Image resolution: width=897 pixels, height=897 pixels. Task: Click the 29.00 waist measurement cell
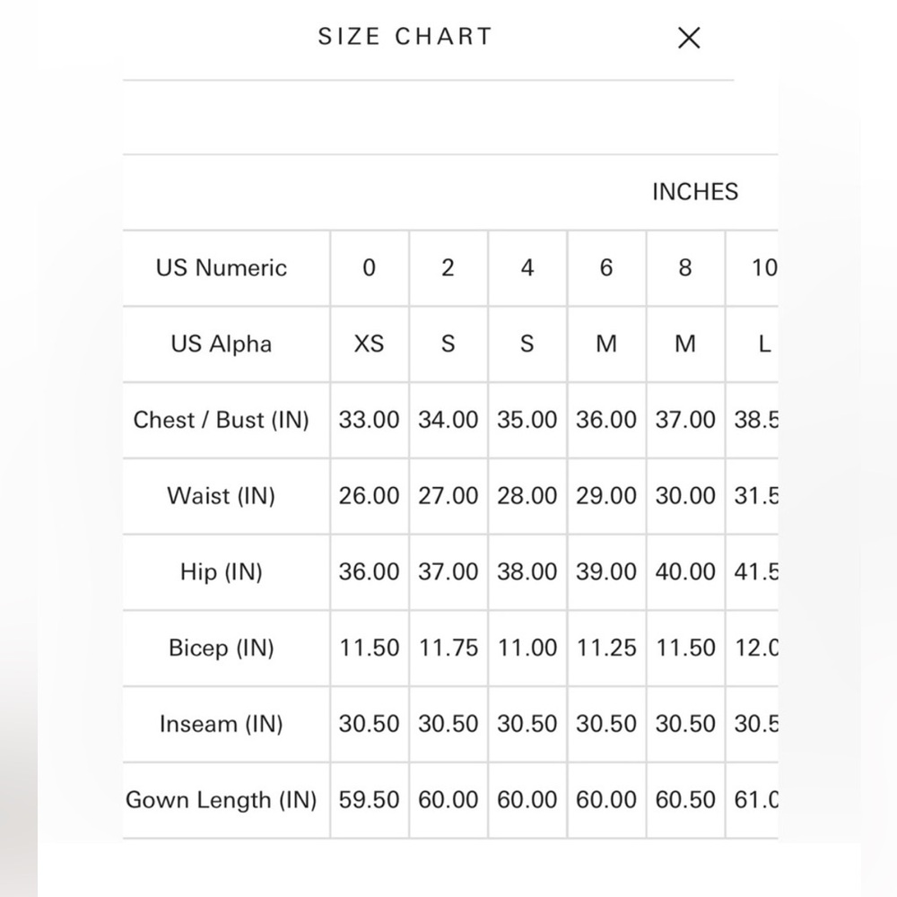tap(606, 496)
